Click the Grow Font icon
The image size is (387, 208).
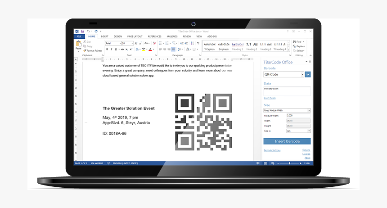pyautogui.click(x=136, y=43)
